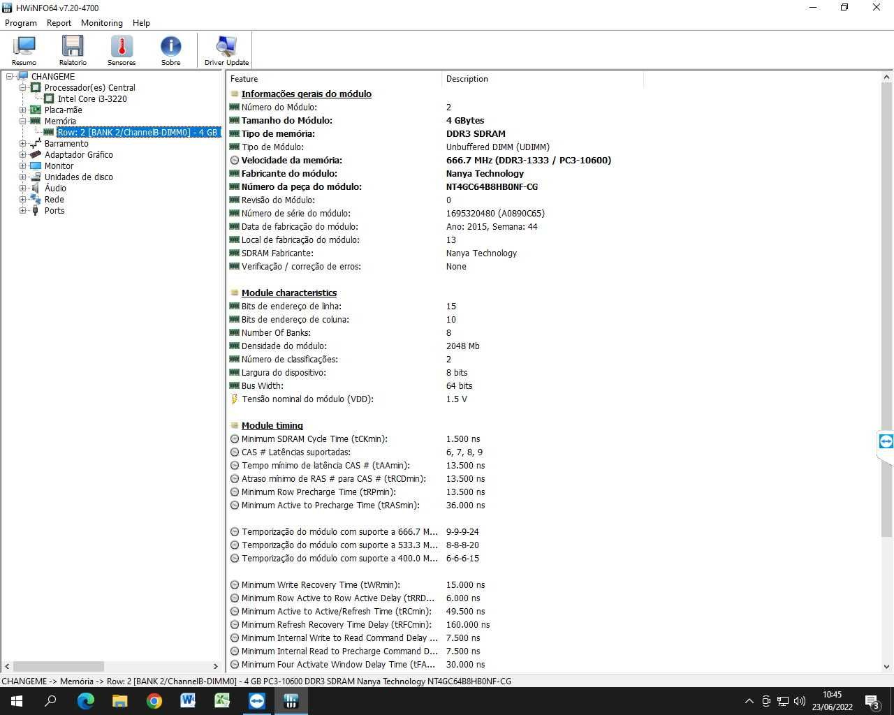
Task: Click the Sobre info icon
Action: tap(170, 50)
